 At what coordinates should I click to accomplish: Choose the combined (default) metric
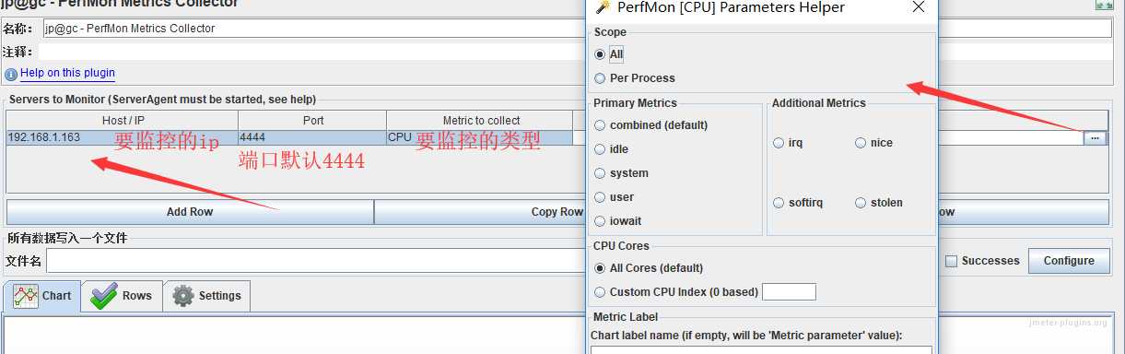pyautogui.click(x=600, y=125)
